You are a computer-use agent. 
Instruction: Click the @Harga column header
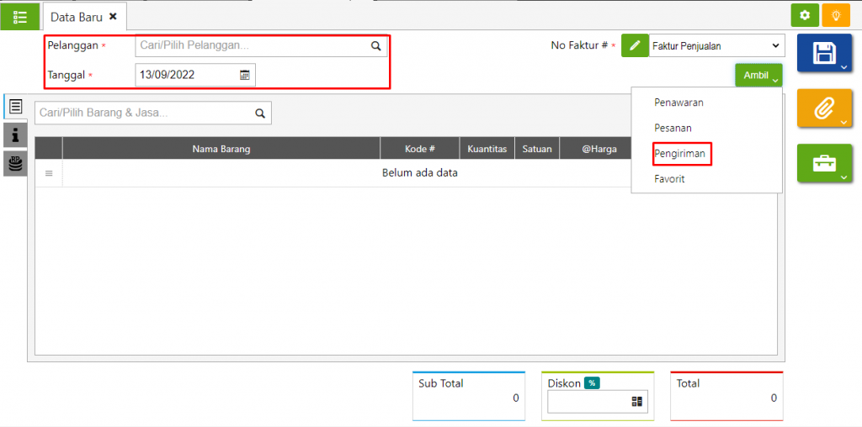pos(599,149)
